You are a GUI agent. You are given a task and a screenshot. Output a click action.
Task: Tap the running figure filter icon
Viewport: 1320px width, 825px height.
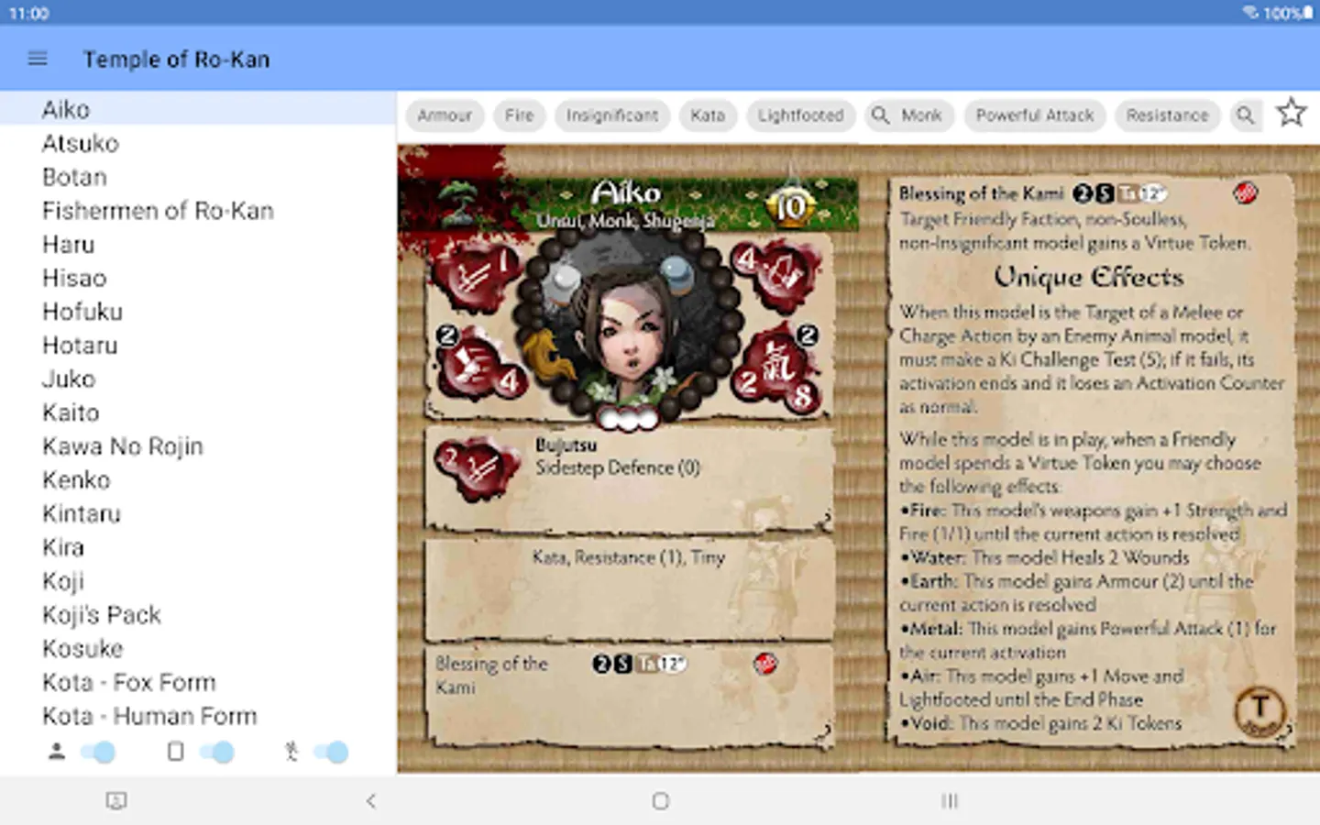[x=291, y=752]
